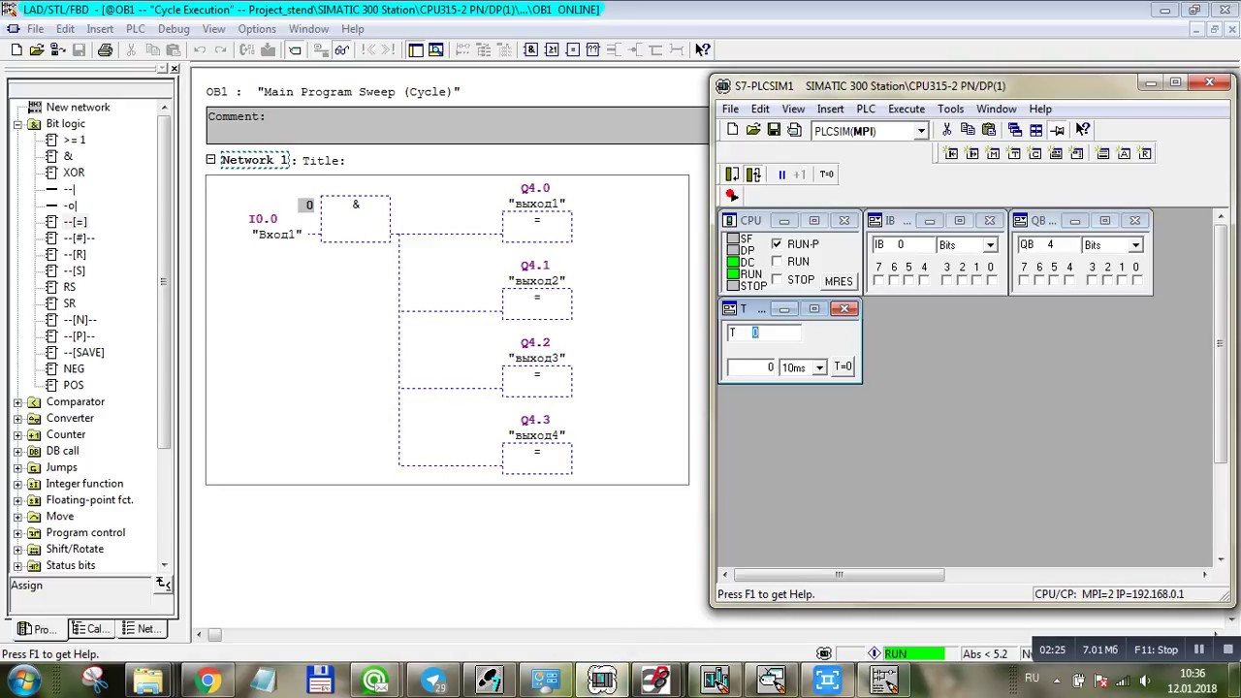1241x698 pixels.
Task: Insert Accumulators view icon in PLCSIM
Action: (x=1123, y=153)
